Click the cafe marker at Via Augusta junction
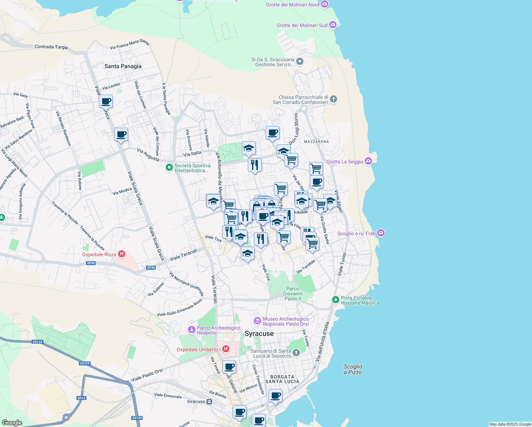Image resolution: width=532 pixels, height=427 pixels. pyautogui.click(x=121, y=135)
